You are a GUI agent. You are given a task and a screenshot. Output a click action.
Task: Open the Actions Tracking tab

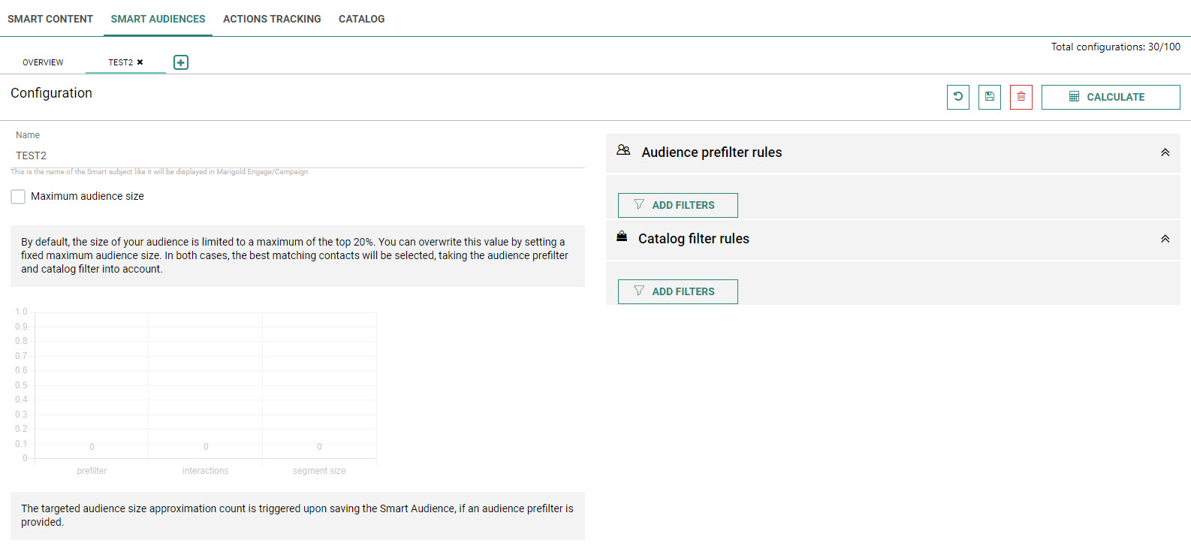[x=272, y=19]
